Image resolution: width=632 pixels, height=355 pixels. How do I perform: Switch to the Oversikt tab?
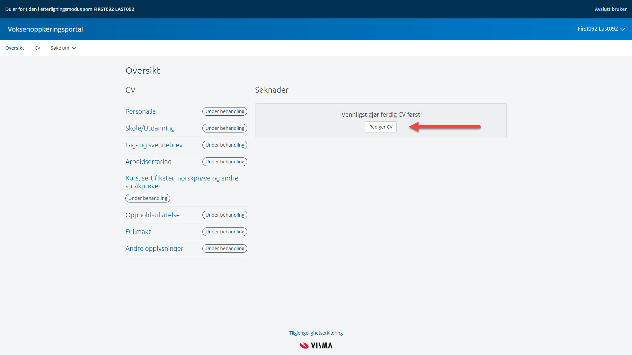(x=14, y=48)
